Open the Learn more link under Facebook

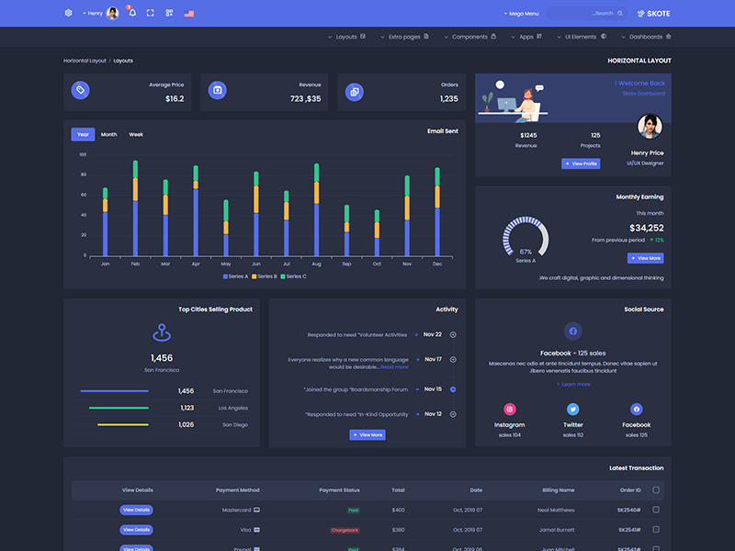(x=573, y=384)
